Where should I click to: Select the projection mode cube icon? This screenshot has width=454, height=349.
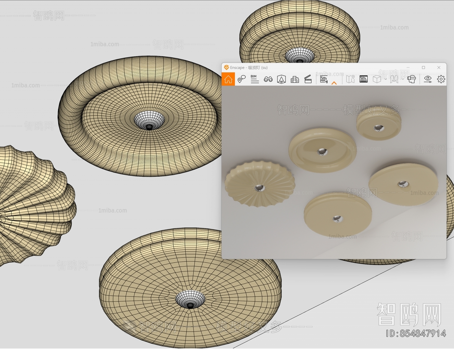click(377, 79)
